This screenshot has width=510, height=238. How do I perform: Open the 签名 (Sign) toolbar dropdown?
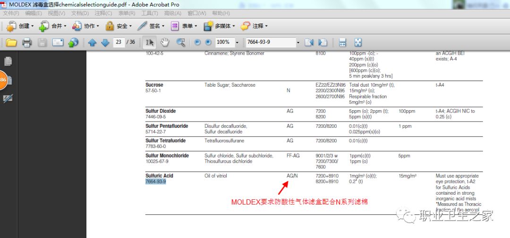click(151, 26)
